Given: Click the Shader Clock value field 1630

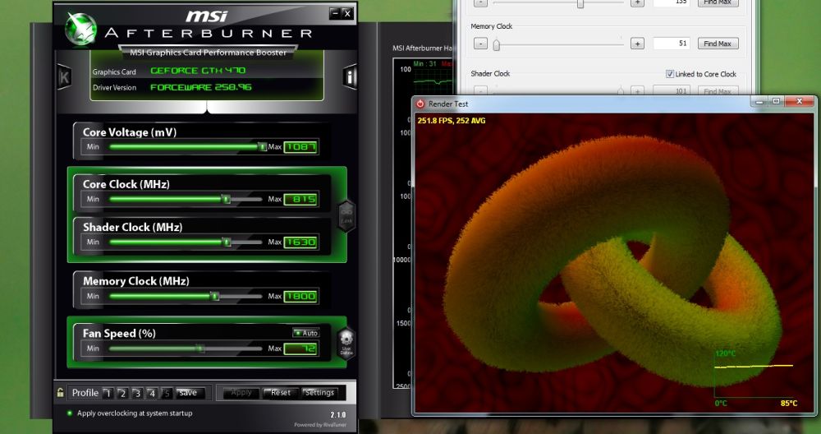Looking at the screenshot, I should [x=300, y=242].
